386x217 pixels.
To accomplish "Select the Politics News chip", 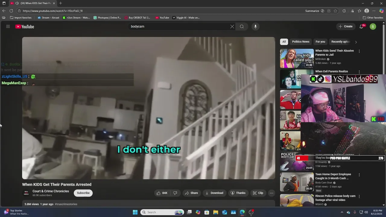I will pos(301,42).
